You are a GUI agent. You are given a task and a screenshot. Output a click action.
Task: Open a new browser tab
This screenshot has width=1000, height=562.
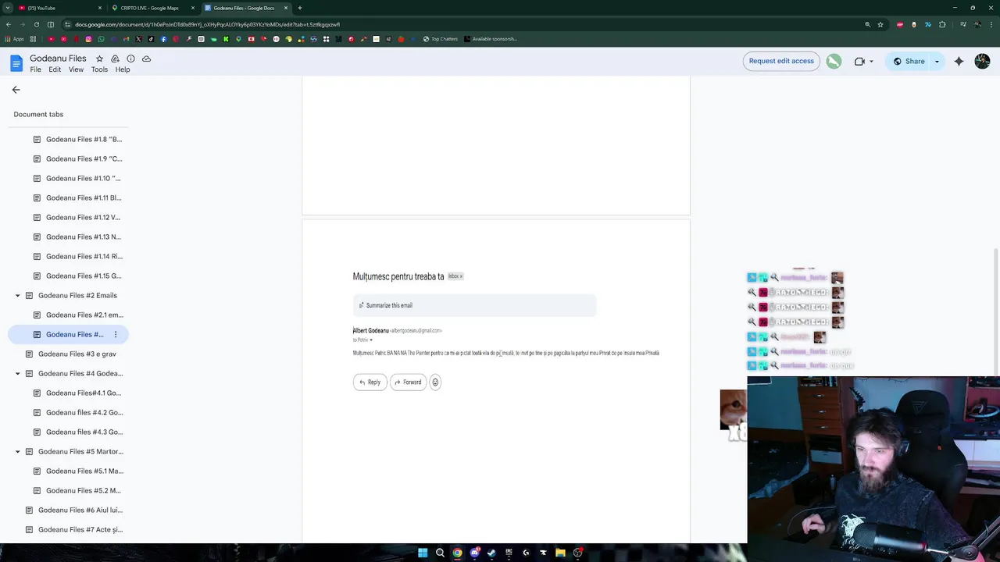pyautogui.click(x=299, y=8)
